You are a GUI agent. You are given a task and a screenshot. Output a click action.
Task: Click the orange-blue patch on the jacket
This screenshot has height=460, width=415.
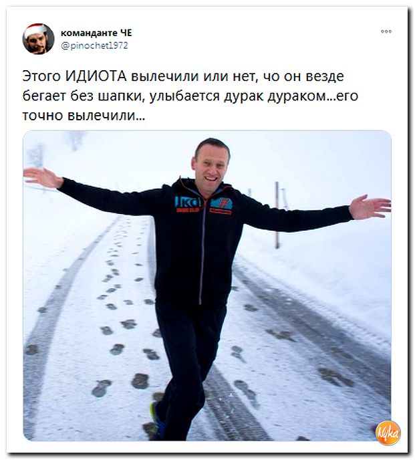coord(221,205)
